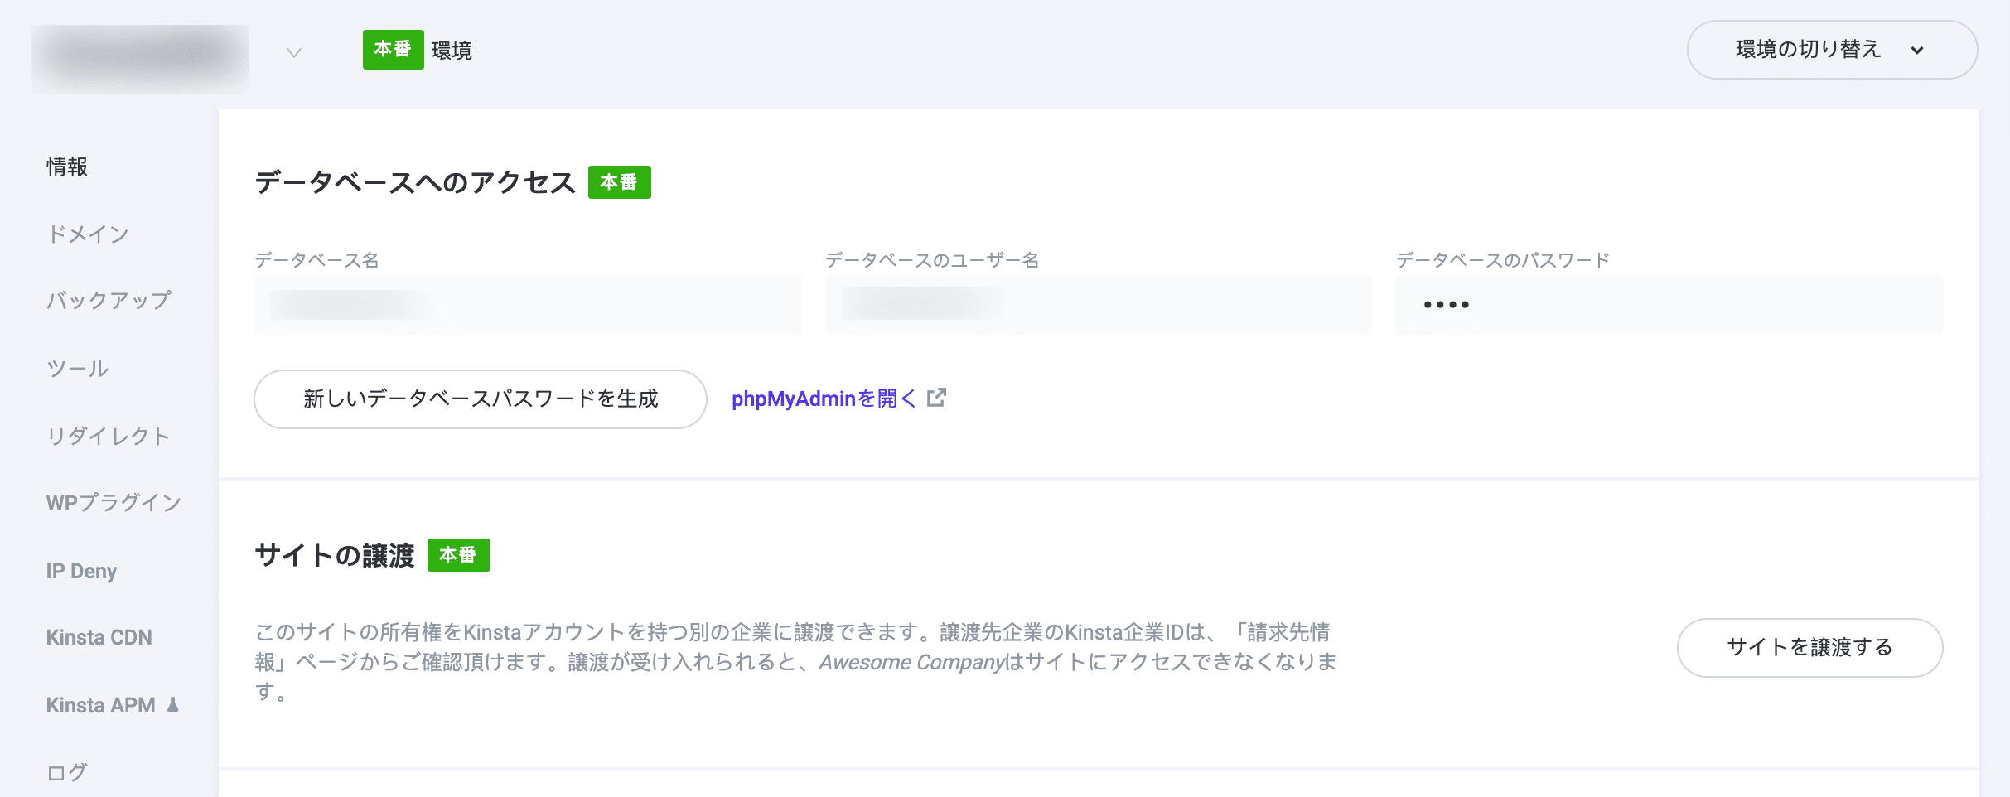
Task: Open the 環境の切り替え dropdown
Action: click(x=1832, y=49)
